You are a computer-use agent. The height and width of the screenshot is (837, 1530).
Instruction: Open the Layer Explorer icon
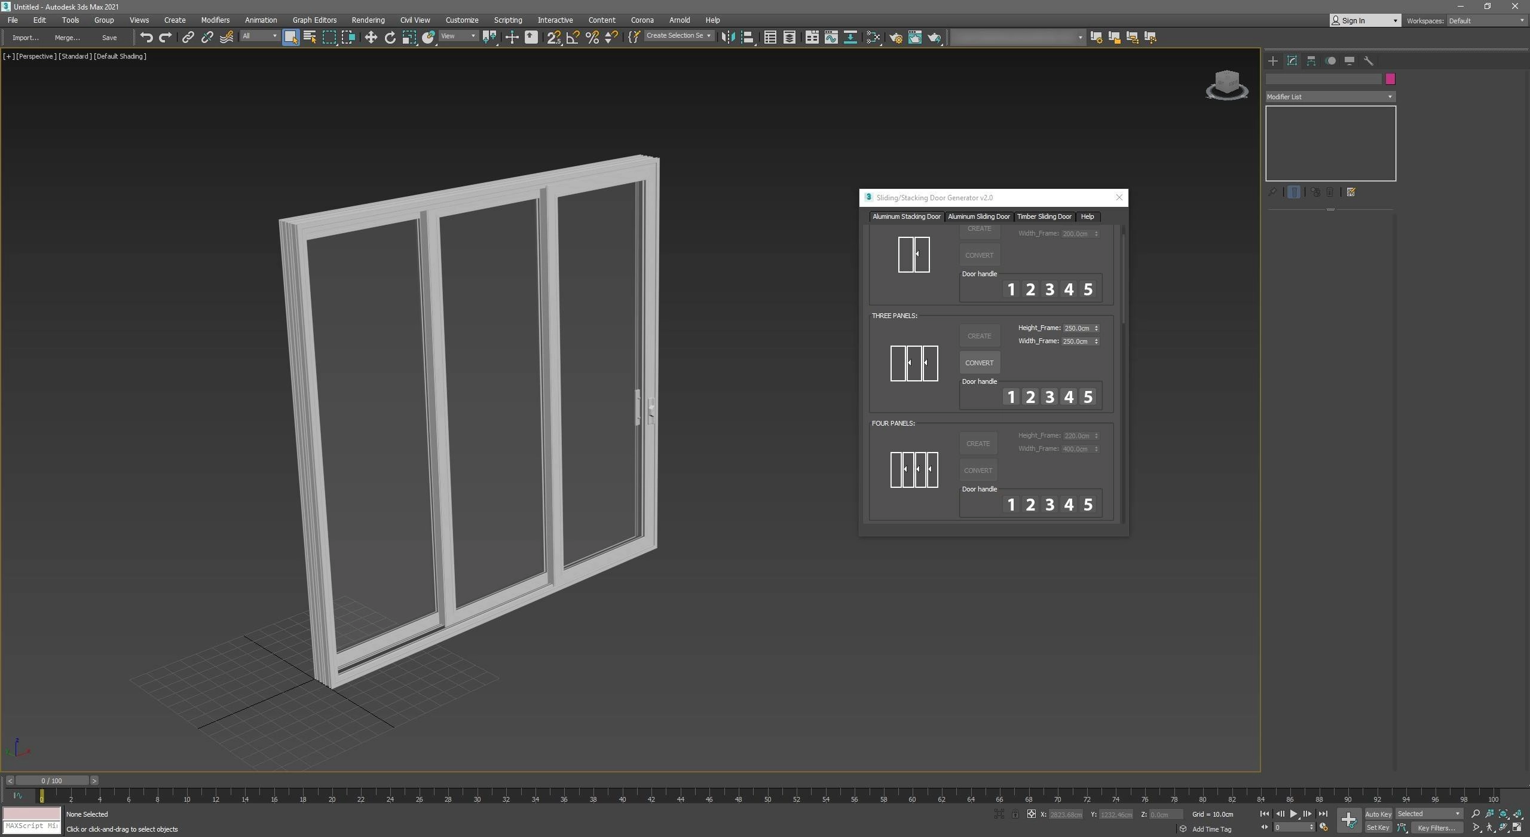(790, 37)
